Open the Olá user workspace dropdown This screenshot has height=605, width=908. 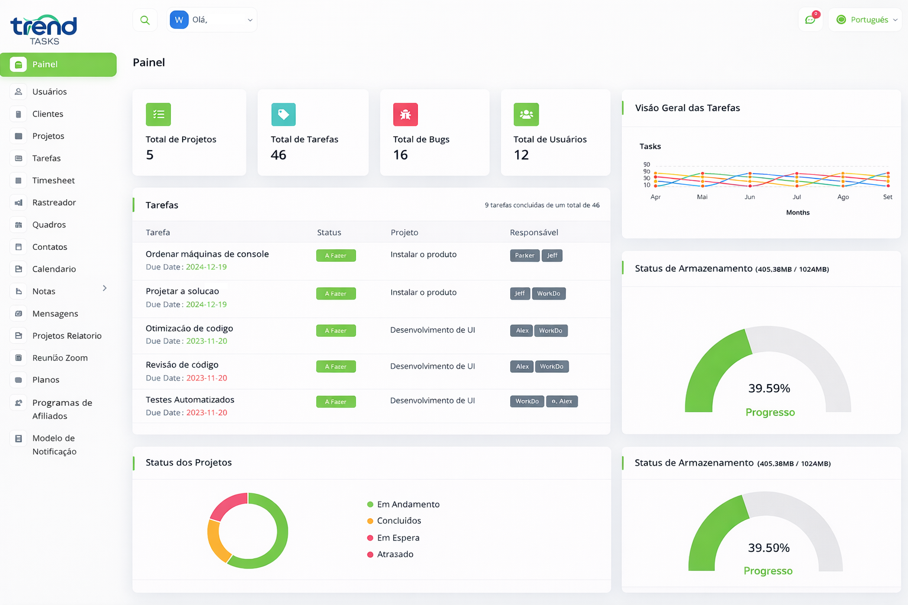[212, 20]
